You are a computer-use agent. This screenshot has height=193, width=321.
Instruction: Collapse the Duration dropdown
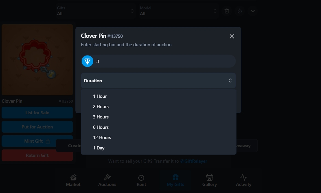click(x=158, y=81)
